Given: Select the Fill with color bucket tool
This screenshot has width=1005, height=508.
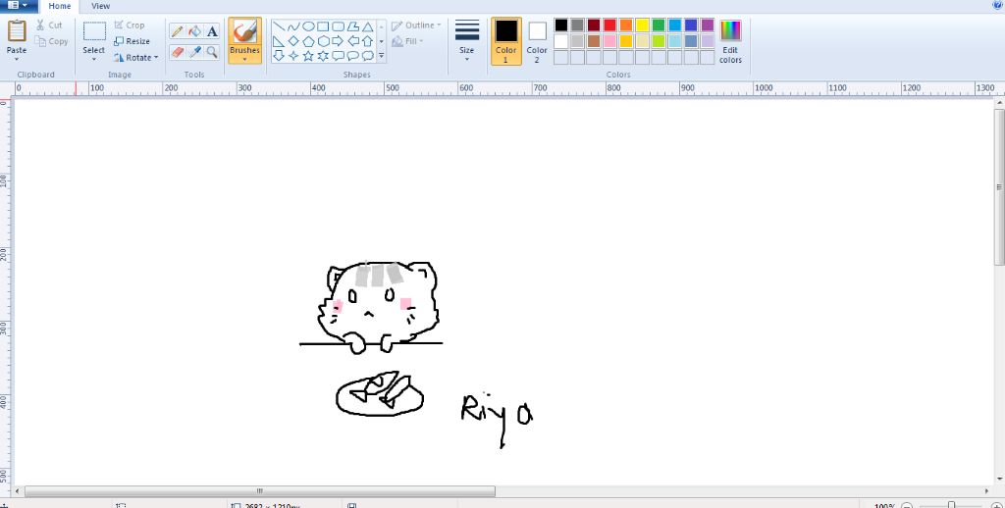Looking at the screenshot, I should coord(195,31).
